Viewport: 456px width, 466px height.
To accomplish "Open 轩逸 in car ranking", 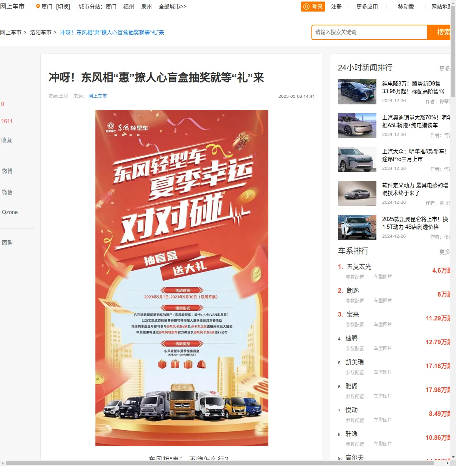I will click(351, 434).
